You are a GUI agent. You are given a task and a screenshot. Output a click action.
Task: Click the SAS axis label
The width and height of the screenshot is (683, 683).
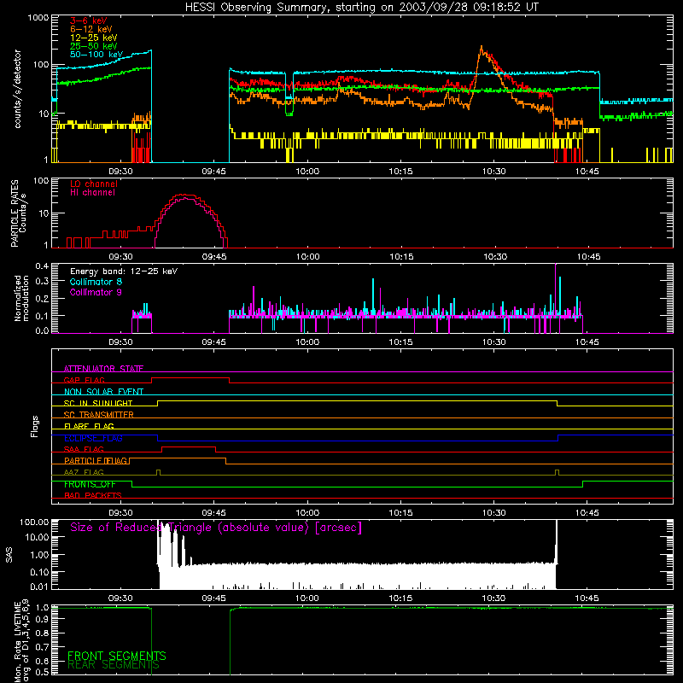pos(9,555)
